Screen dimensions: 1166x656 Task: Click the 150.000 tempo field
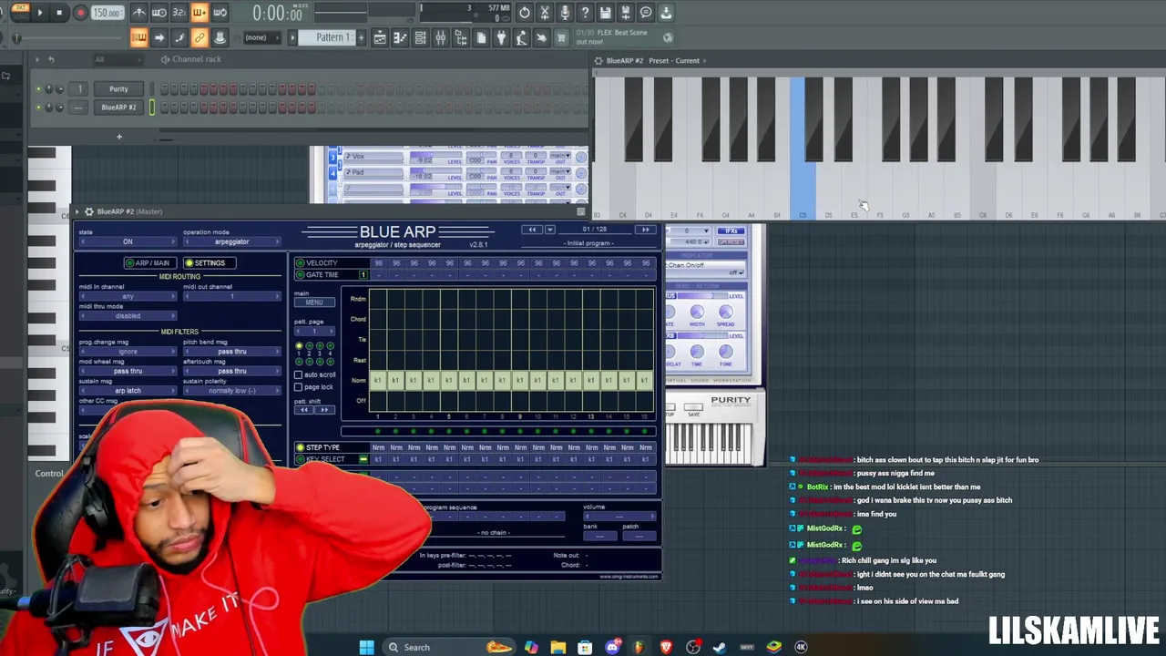coord(107,13)
